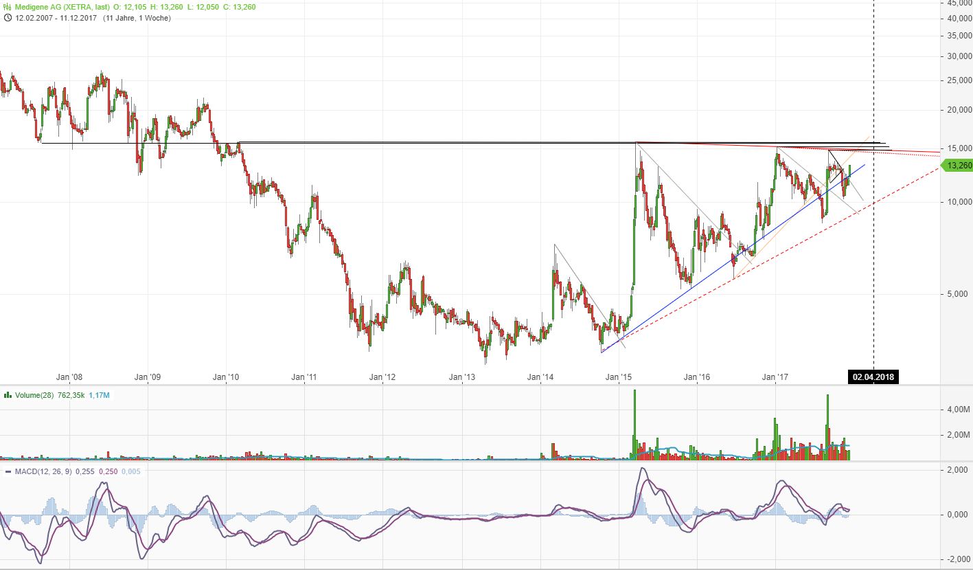Select the Volume histogram icon in the subpanel
Screen dimensions: 973x571
7,397
